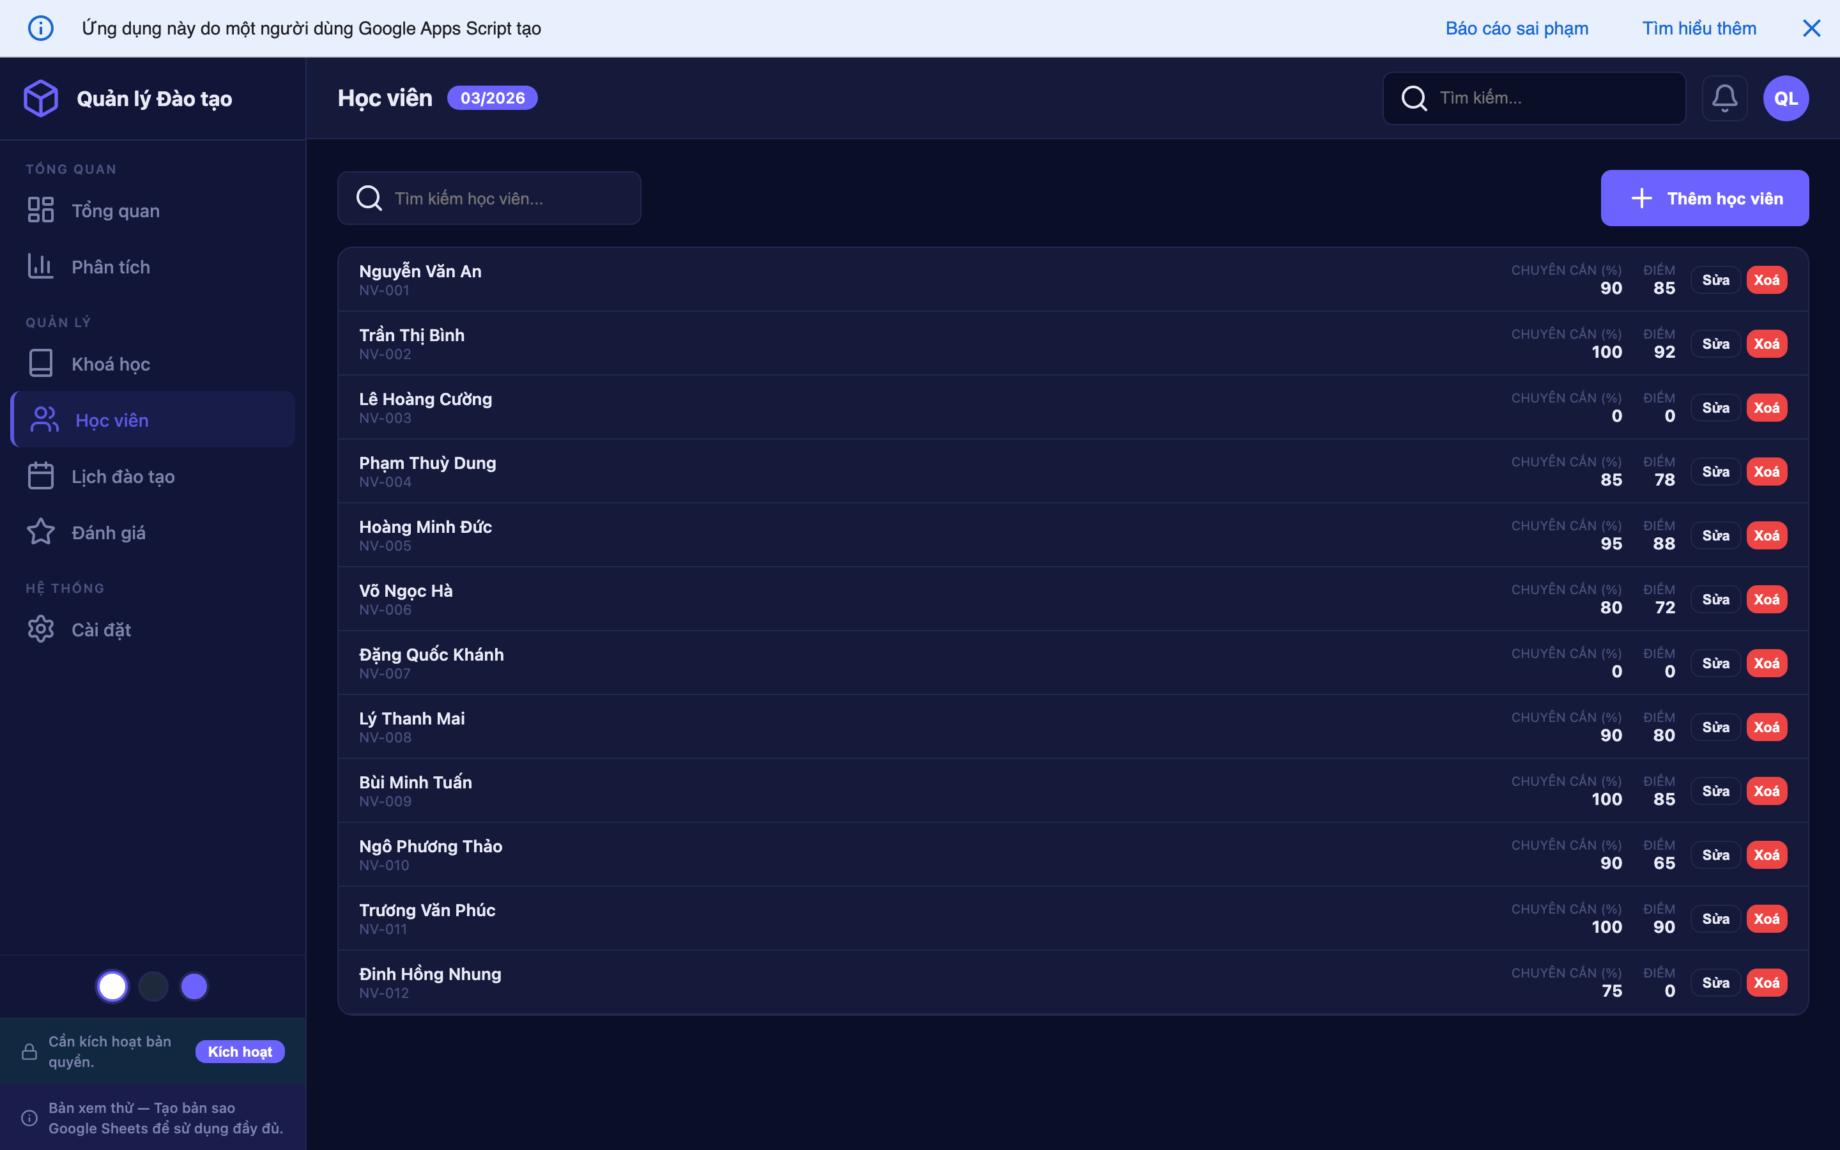Screen dimensions: 1840x1150
Task: Open the Học viên sidebar item
Action: [x=112, y=420]
